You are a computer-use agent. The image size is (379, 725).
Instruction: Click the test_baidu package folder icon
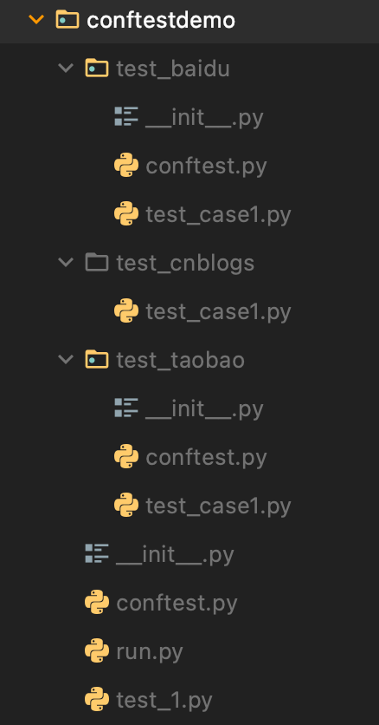coord(97,69)
